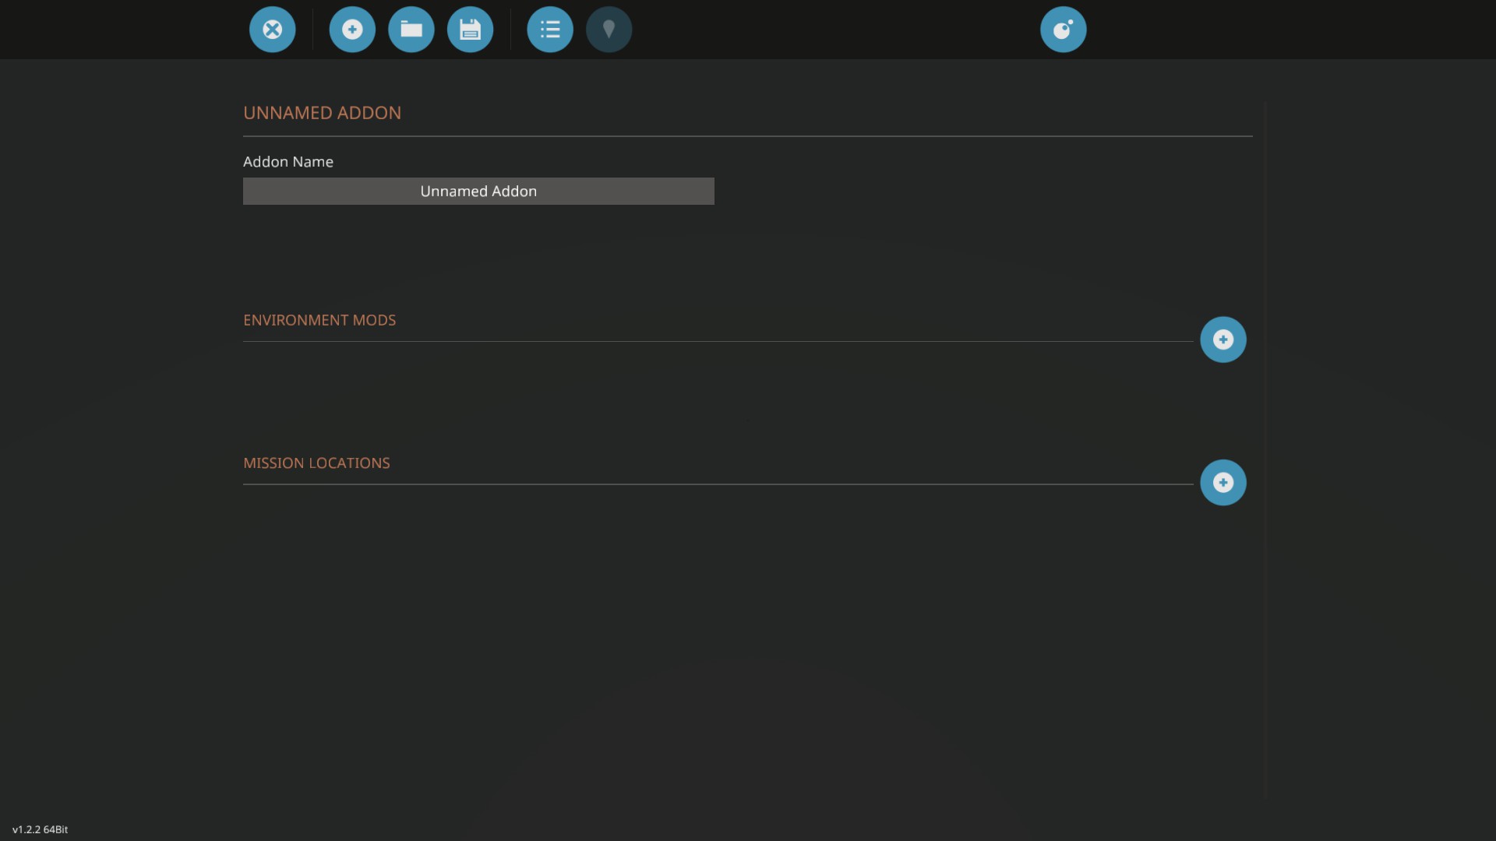Focus the Addon Name text field
Screen dimensions: 1496x841
(478, 192)
